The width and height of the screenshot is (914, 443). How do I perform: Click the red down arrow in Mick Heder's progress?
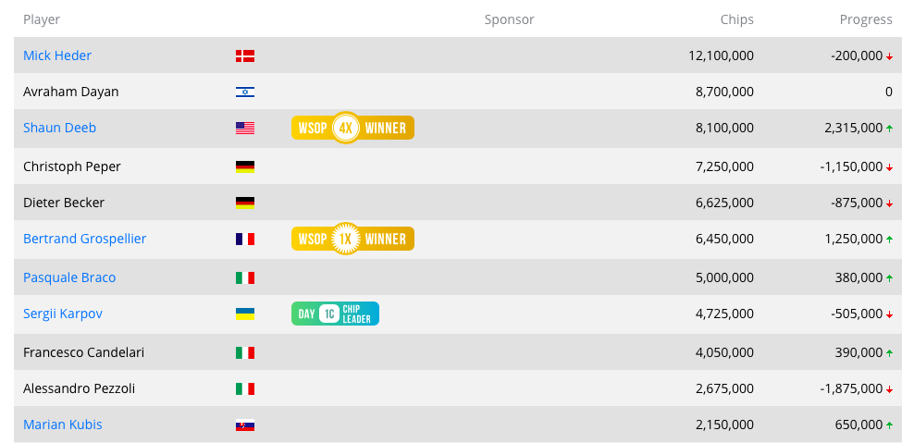[890, 56]
